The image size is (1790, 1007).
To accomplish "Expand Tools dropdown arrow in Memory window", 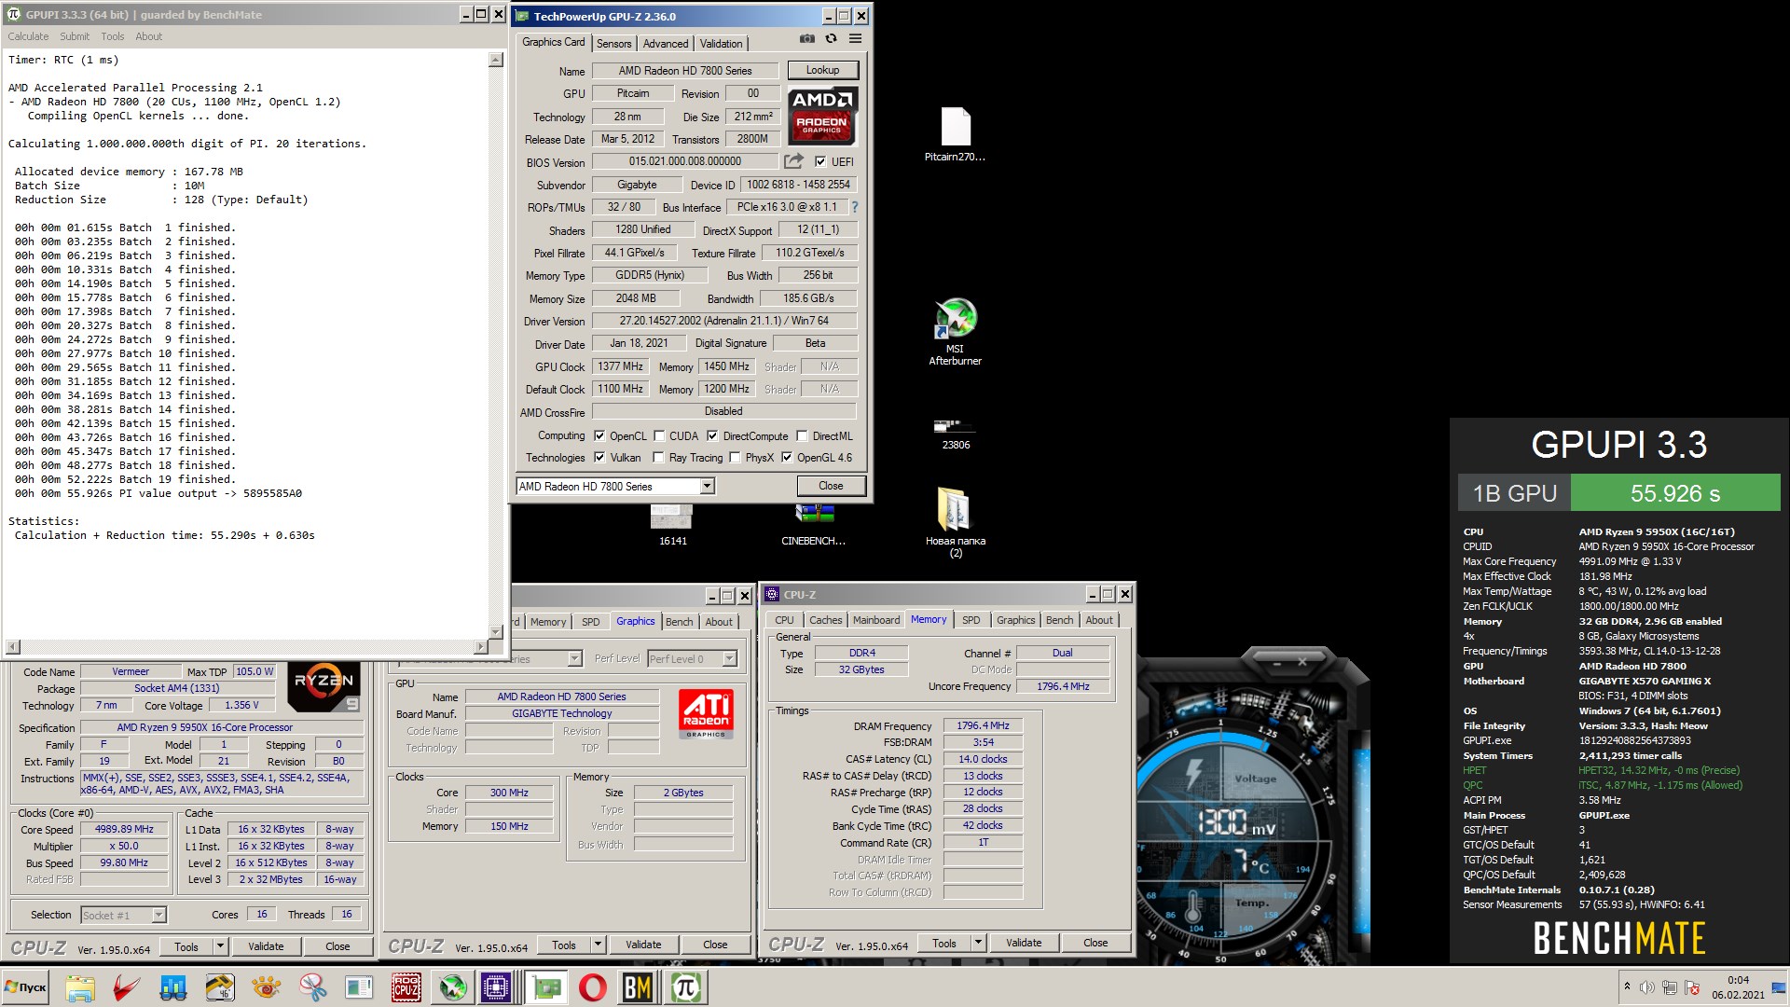I will coord(978,943).
